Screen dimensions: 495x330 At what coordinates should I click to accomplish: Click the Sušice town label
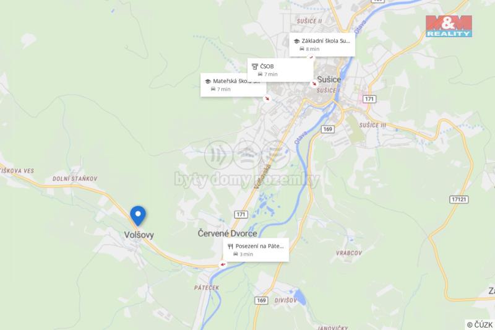329,79
